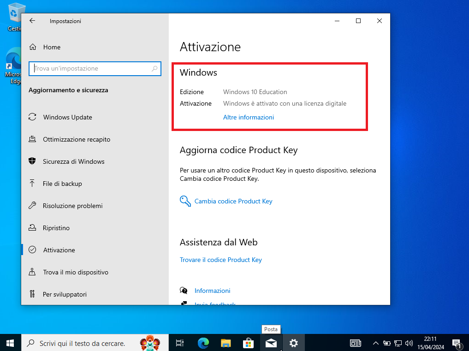Open the Windows Start button
The image size is (469, 351).
coord(10,343)
